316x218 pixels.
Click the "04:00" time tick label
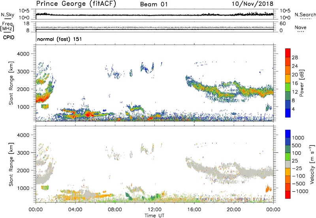(x=75, y=210)
